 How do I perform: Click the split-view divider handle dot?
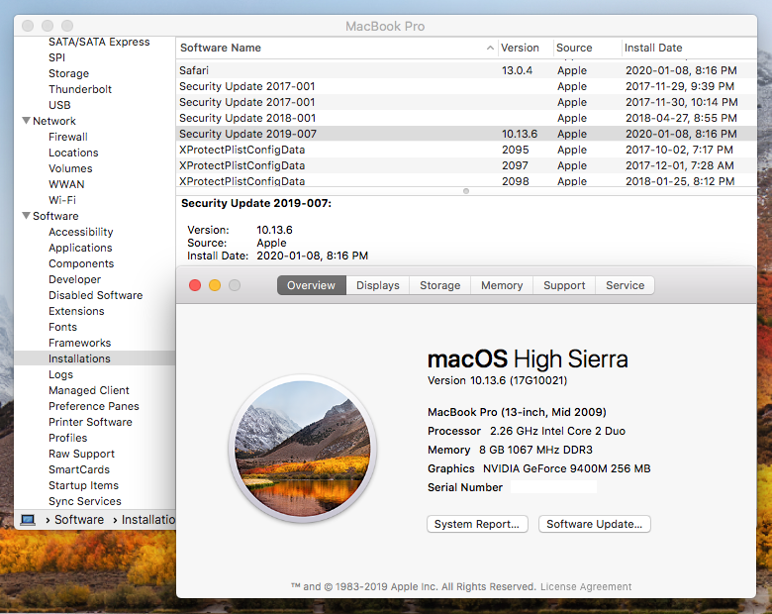(x=466, y=191)
